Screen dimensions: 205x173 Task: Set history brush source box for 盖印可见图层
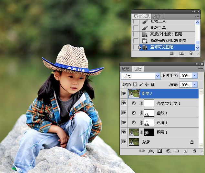(x=136, y=47)
